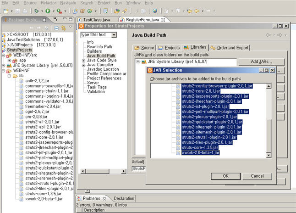
Task: Open the Navigate menu
Action: click(x=68, y=3)
